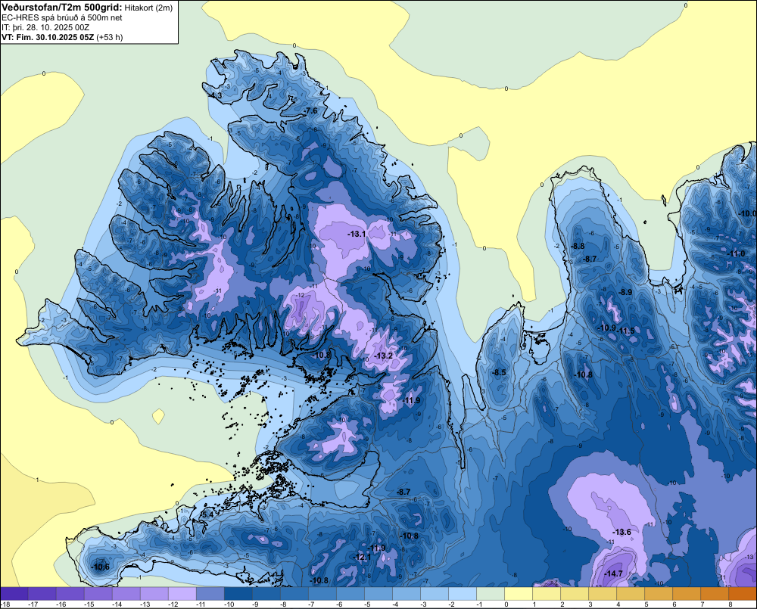Click the -14.7 temperature label

pyautogui.click(x=613, y=573)
